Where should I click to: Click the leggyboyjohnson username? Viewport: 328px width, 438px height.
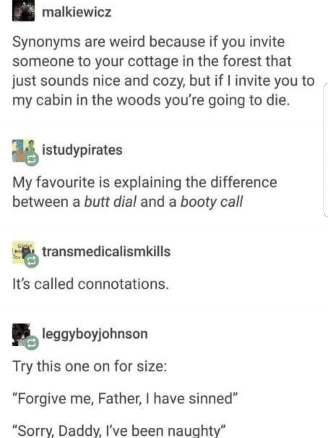95,333
